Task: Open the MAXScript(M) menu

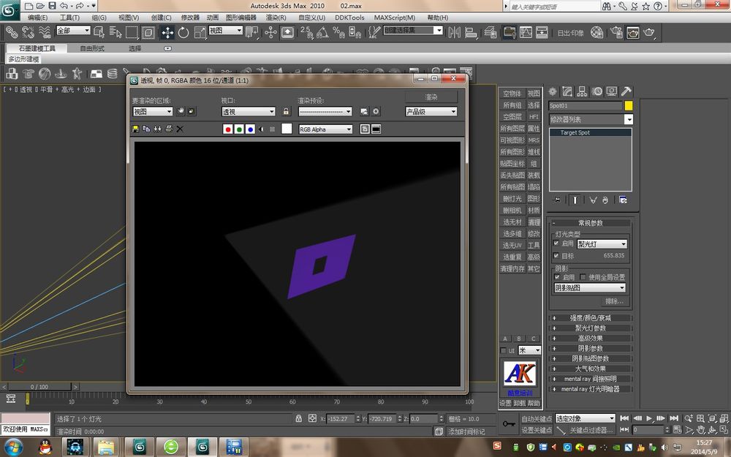Action: coord(394,18)
